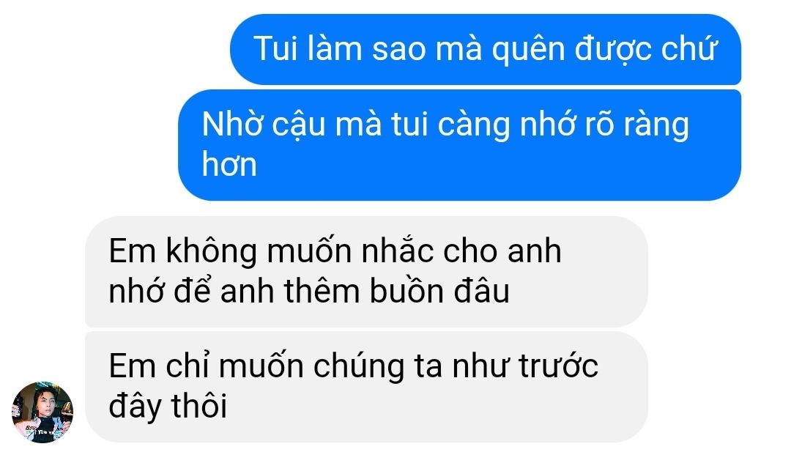This screenshot has width=791, height=452.
Task: Click 'như trước' in the last received message
Action: click(525, 366)
